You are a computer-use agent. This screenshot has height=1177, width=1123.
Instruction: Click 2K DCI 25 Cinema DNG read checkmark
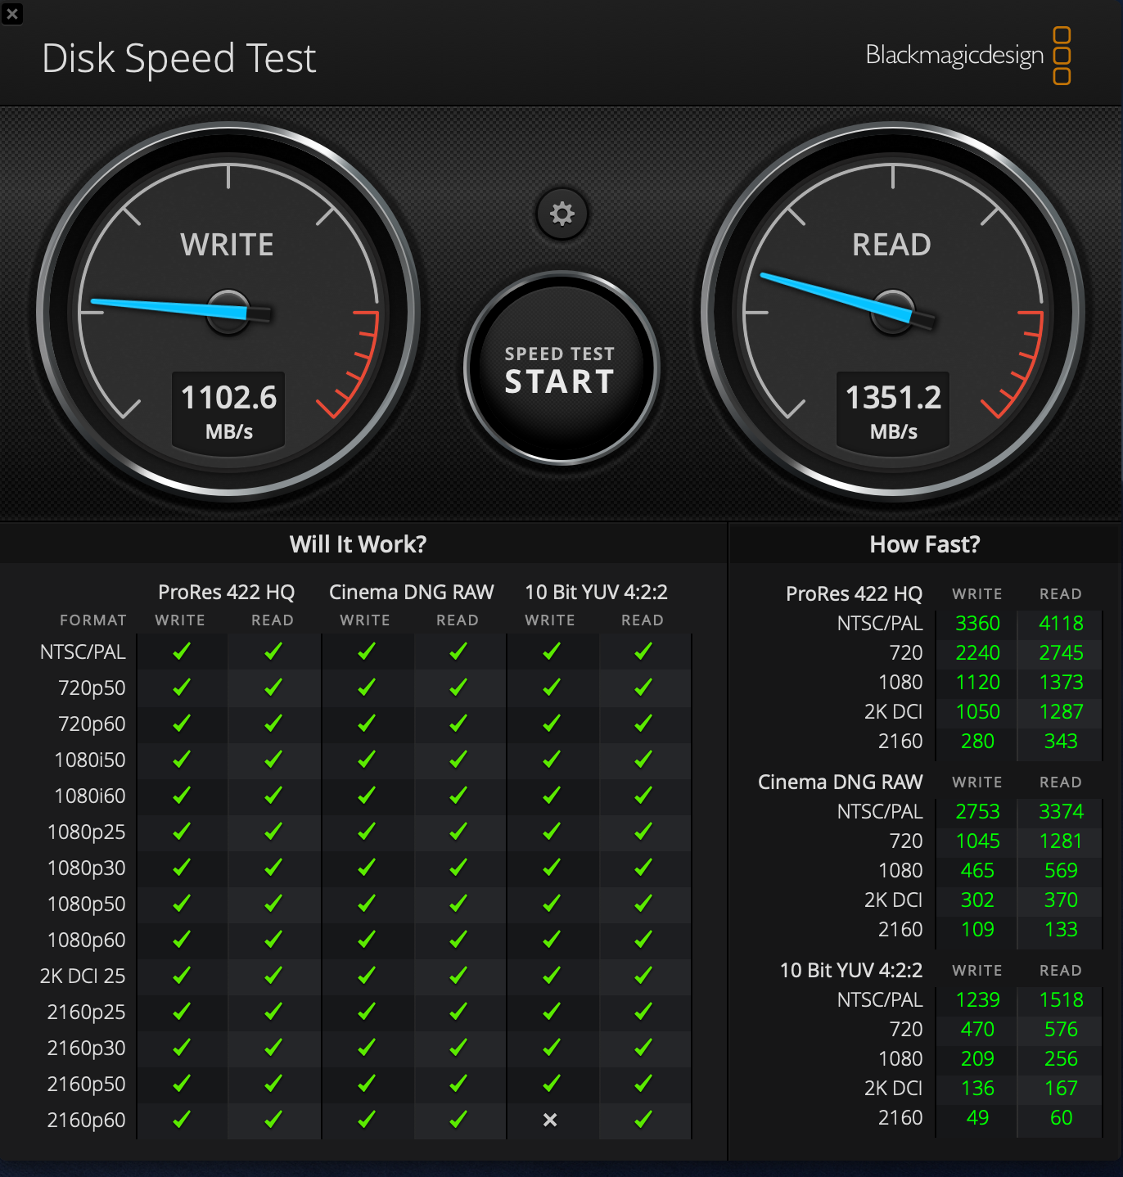pos(458,976)
